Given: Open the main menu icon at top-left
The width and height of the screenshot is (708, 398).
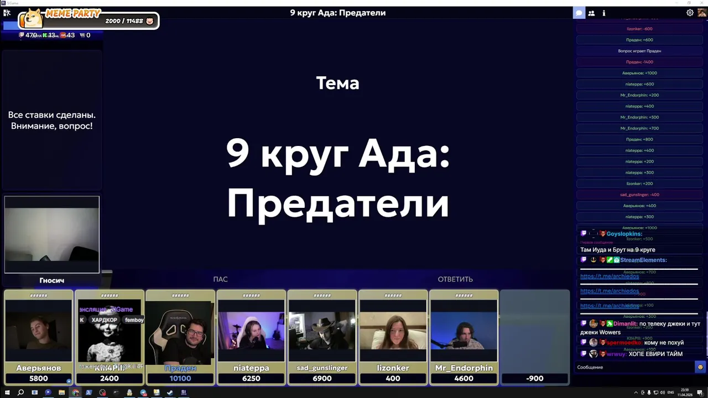Looking at the screenshot, I should [7, 12].
